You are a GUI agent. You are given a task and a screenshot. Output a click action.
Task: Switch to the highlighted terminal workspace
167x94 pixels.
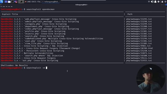point(21,2)
